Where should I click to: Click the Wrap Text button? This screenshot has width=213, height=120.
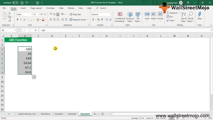[76, 14]
